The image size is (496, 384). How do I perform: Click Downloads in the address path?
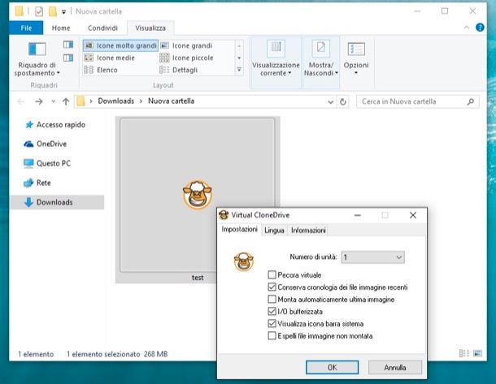click(115, 101)
